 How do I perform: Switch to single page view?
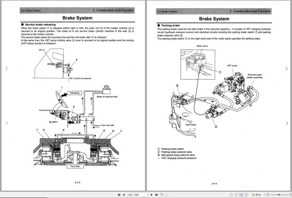point(231,195)
